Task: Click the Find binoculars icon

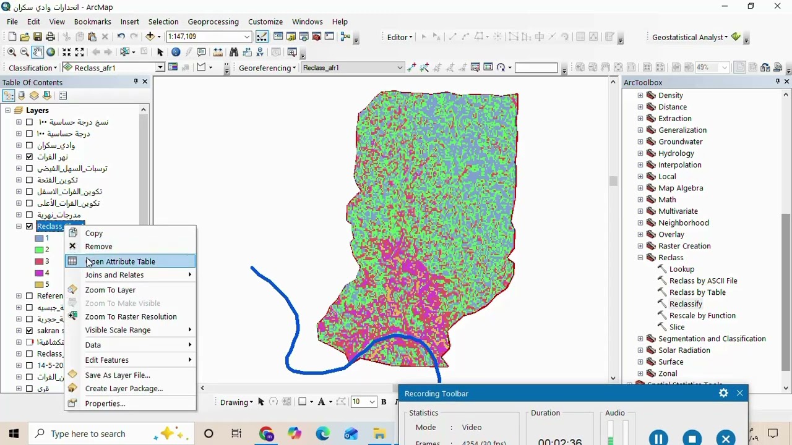Action: coord(234,52)
